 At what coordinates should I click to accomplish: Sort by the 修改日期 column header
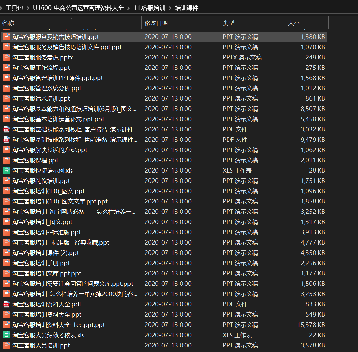(181, 23)
